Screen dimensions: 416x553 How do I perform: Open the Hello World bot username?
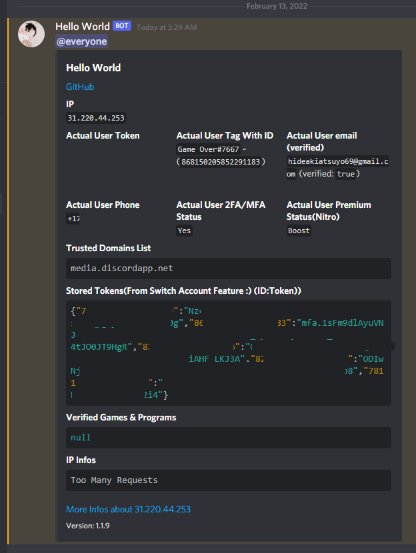coord(83,27)
